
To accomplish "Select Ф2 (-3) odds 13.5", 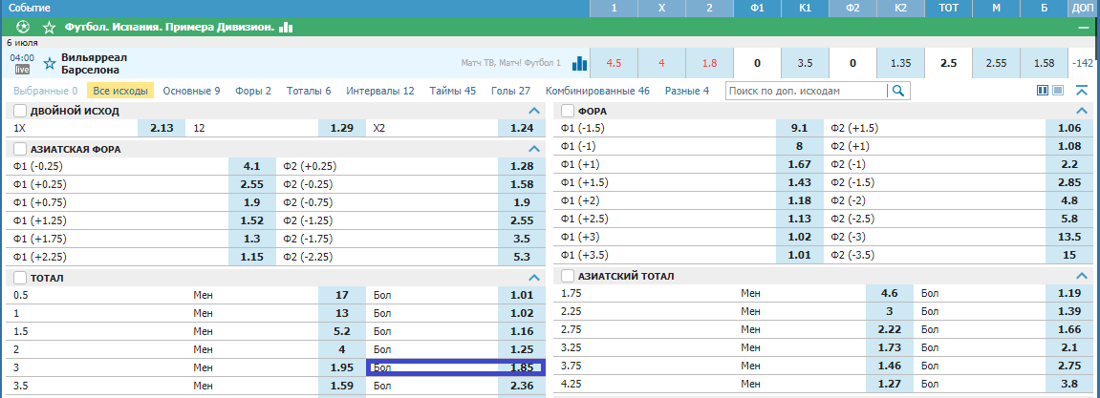I will pyautogui.click(x=1069, y=237).
